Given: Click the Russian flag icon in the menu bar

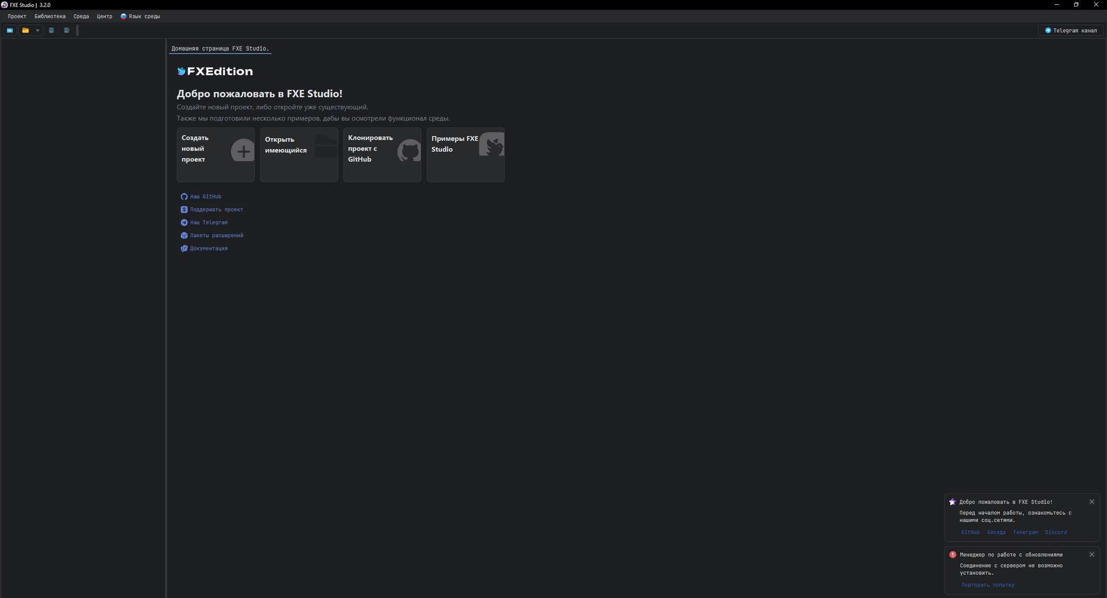Looking at the screenshot, I should pyautogui.click(x=123, y=16).
